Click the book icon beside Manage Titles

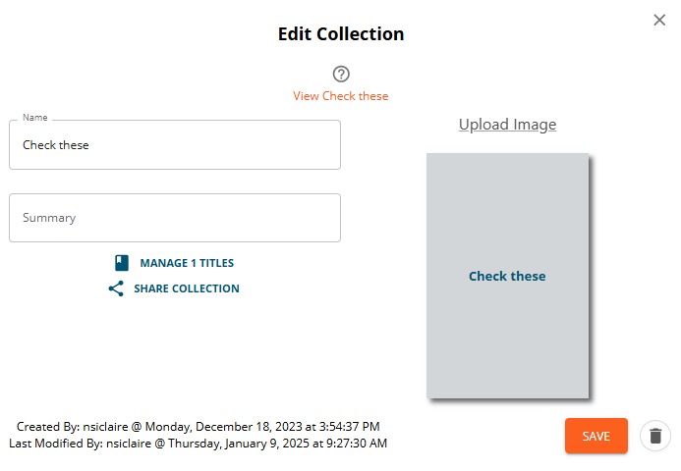pyautogui.click(x=122, y=263)
